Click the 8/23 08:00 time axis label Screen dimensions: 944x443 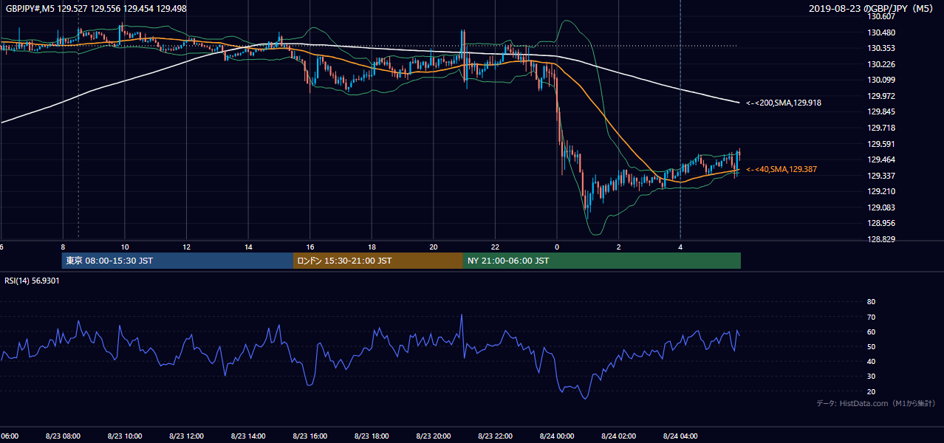62,436
